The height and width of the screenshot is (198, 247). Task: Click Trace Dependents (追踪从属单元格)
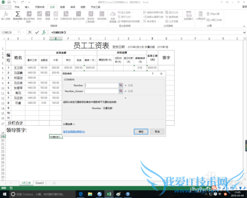click(153, 17)
